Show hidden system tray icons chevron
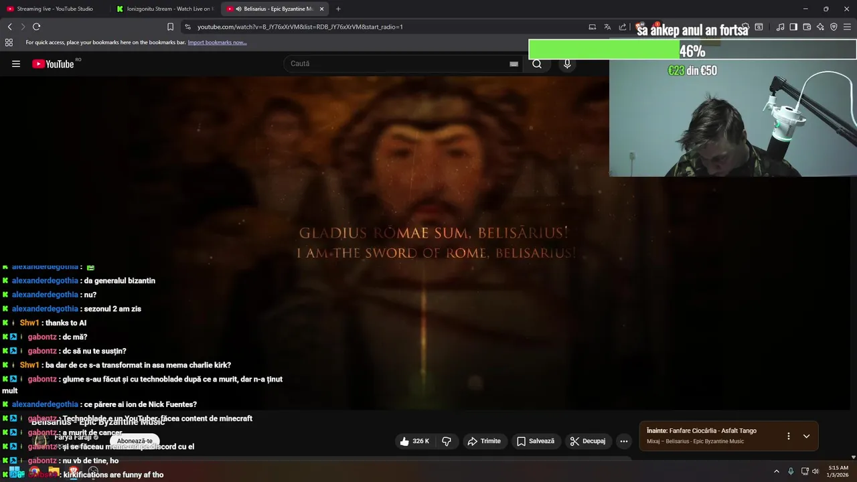857x482 pixels. (776, 471)
